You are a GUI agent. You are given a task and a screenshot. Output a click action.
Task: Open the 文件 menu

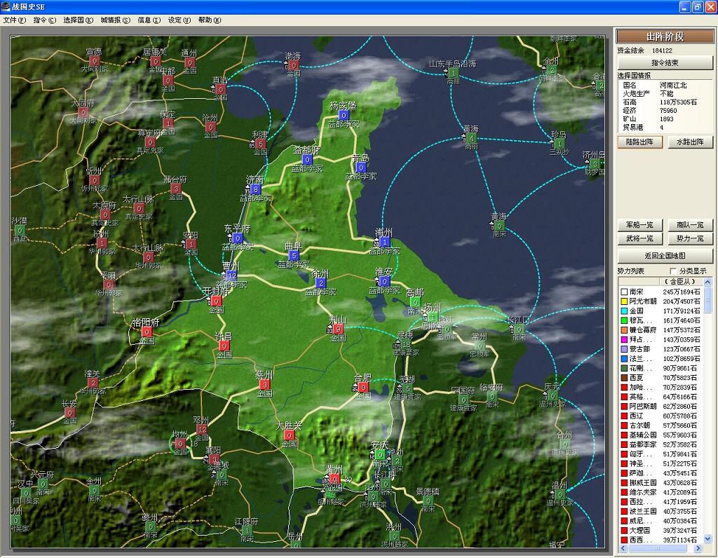click(14, 20)
